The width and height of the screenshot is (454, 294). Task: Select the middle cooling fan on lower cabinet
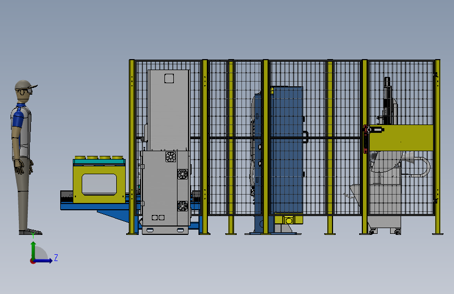tap(182, 174)
